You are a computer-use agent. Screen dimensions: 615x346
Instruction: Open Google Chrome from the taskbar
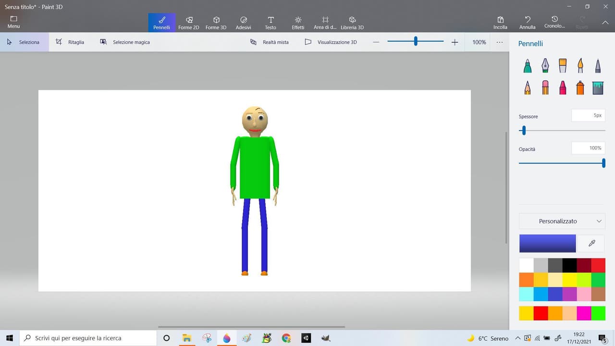(286, 338)
